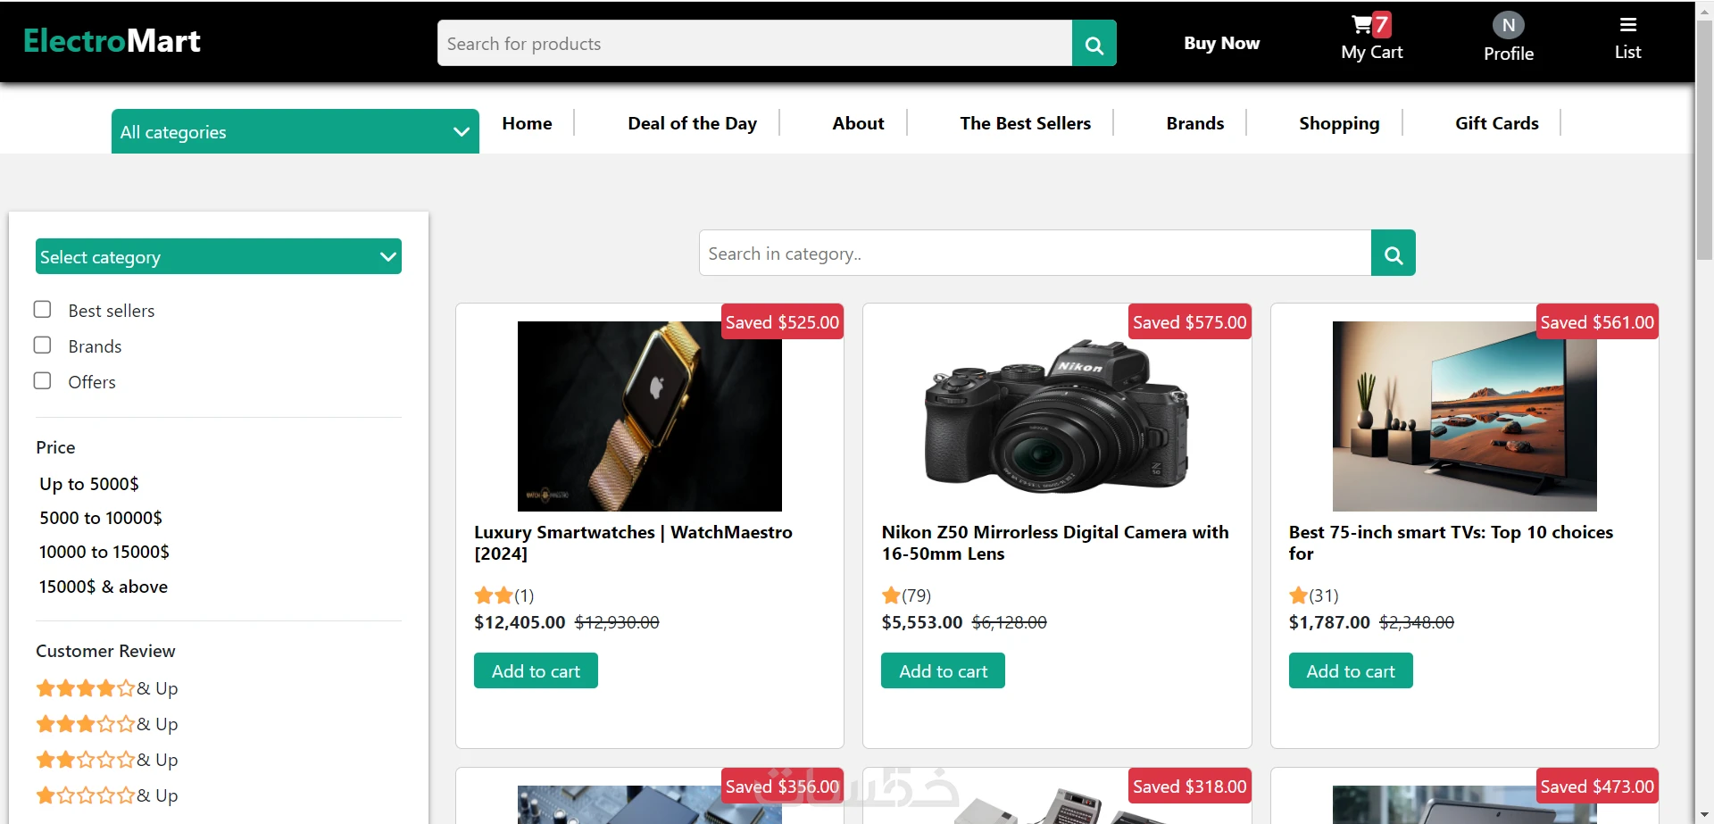Screen dimensions: 1714x824
Task: Open the Gift Cards menu item
Action: [1496, 123]
